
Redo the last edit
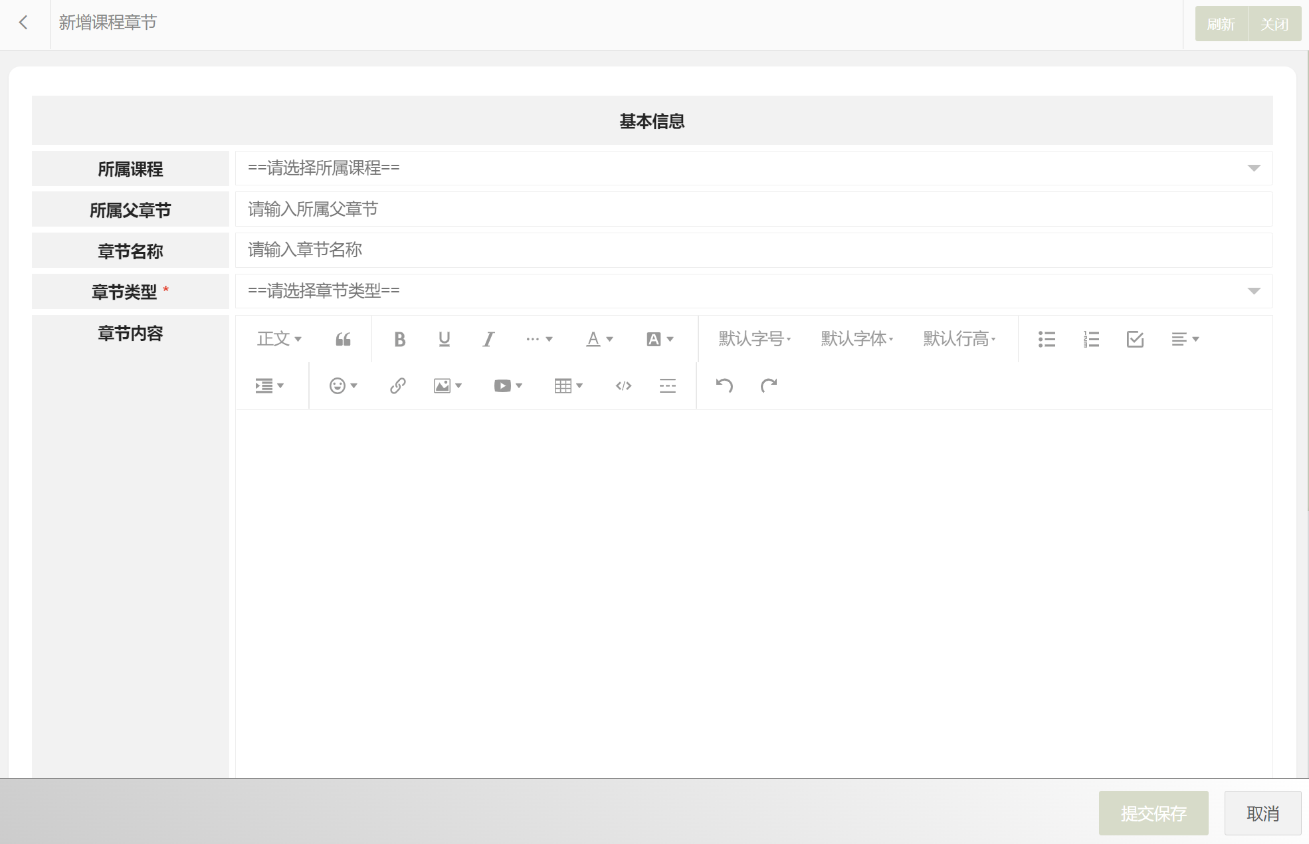(x=769, y=386)
